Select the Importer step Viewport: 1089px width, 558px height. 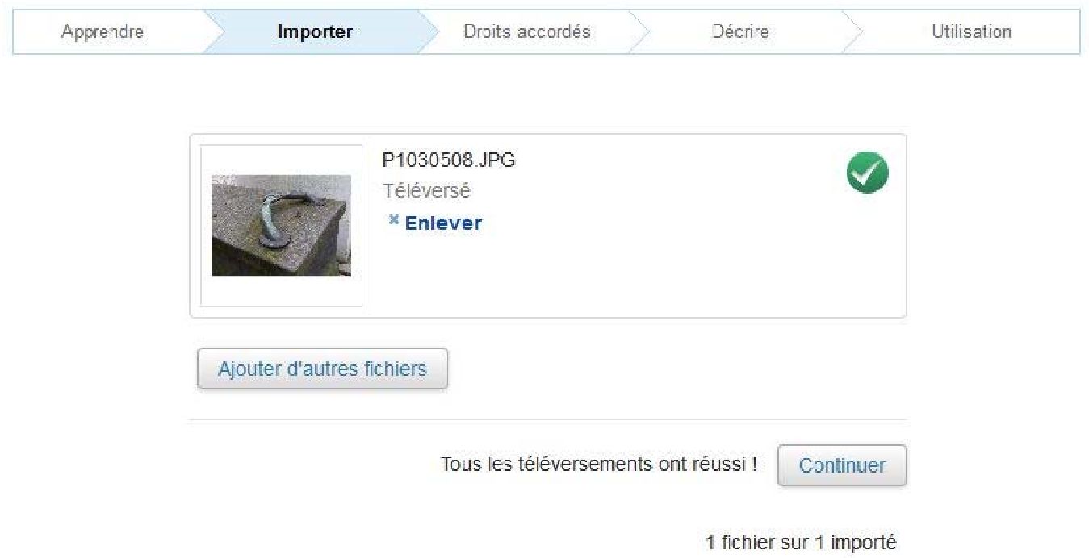[x=315, y=32]
